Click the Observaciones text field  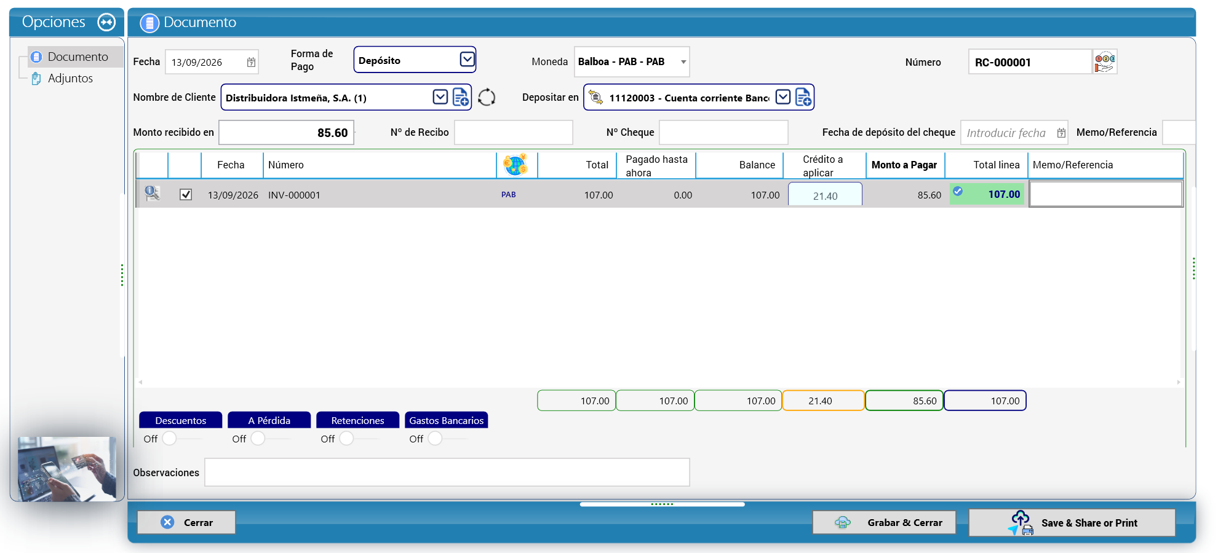coord(447,473)
